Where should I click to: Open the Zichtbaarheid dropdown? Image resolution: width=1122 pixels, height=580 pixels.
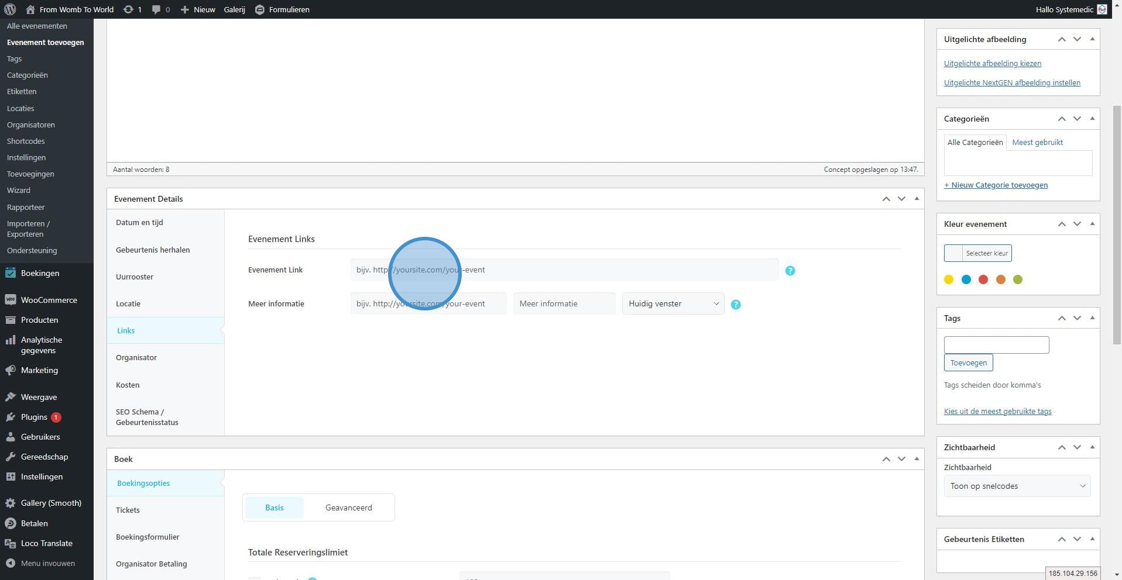tap(1017, 486)
